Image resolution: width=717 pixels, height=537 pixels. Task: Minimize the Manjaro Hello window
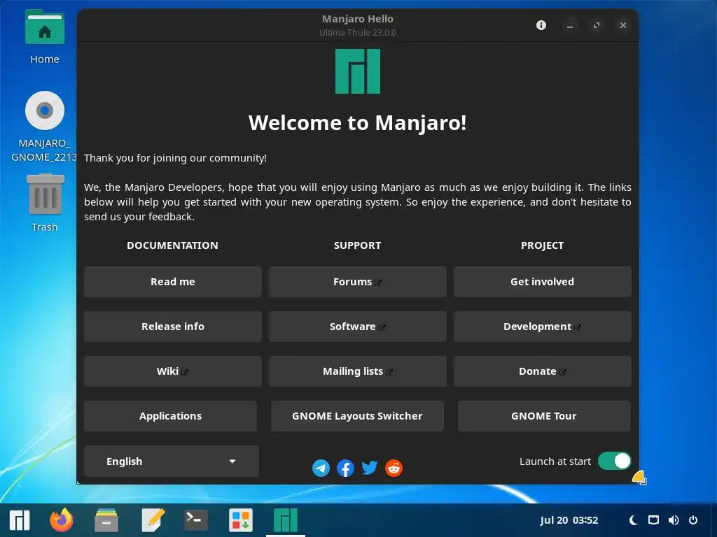570,25
